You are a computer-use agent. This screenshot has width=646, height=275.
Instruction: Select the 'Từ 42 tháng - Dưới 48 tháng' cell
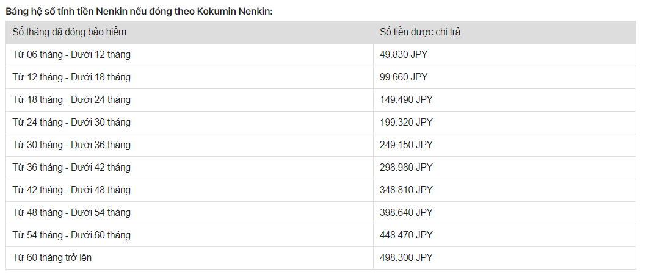[189, 190]
